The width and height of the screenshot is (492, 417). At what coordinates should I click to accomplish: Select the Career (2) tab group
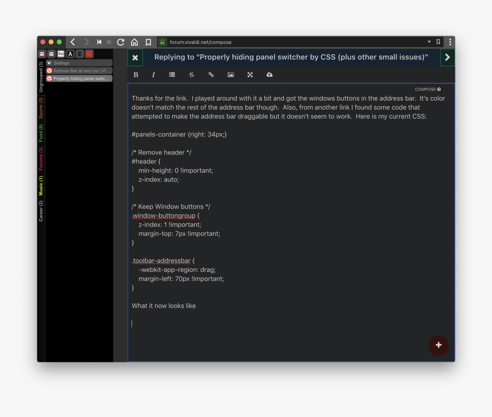pyautogui.click(x=41, y=211)
